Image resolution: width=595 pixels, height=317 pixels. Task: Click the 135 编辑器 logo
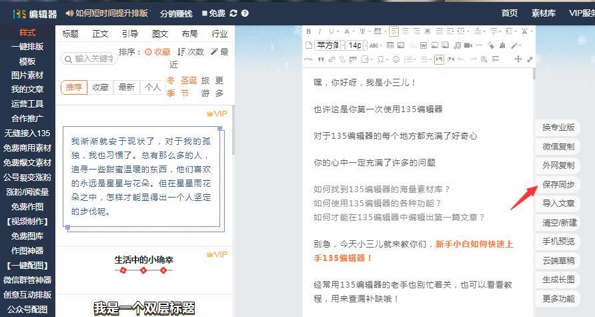tap(35, 13)
